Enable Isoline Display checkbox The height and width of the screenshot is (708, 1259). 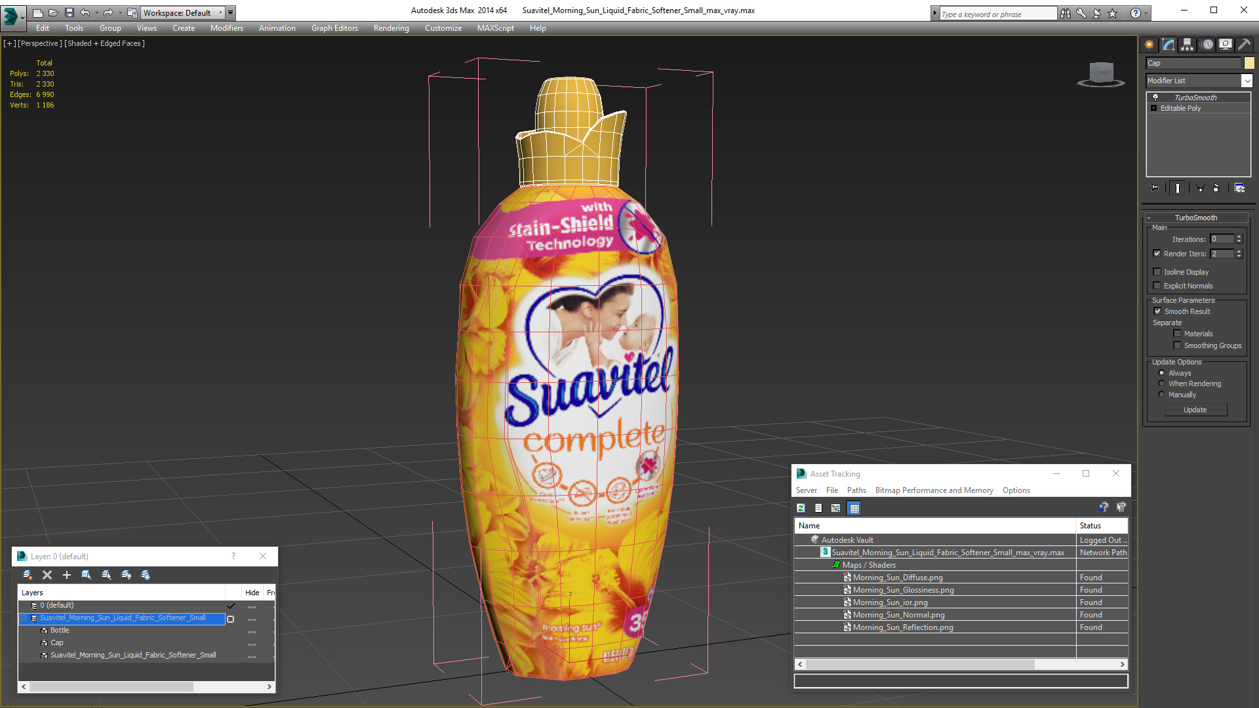pos(1157,272)
